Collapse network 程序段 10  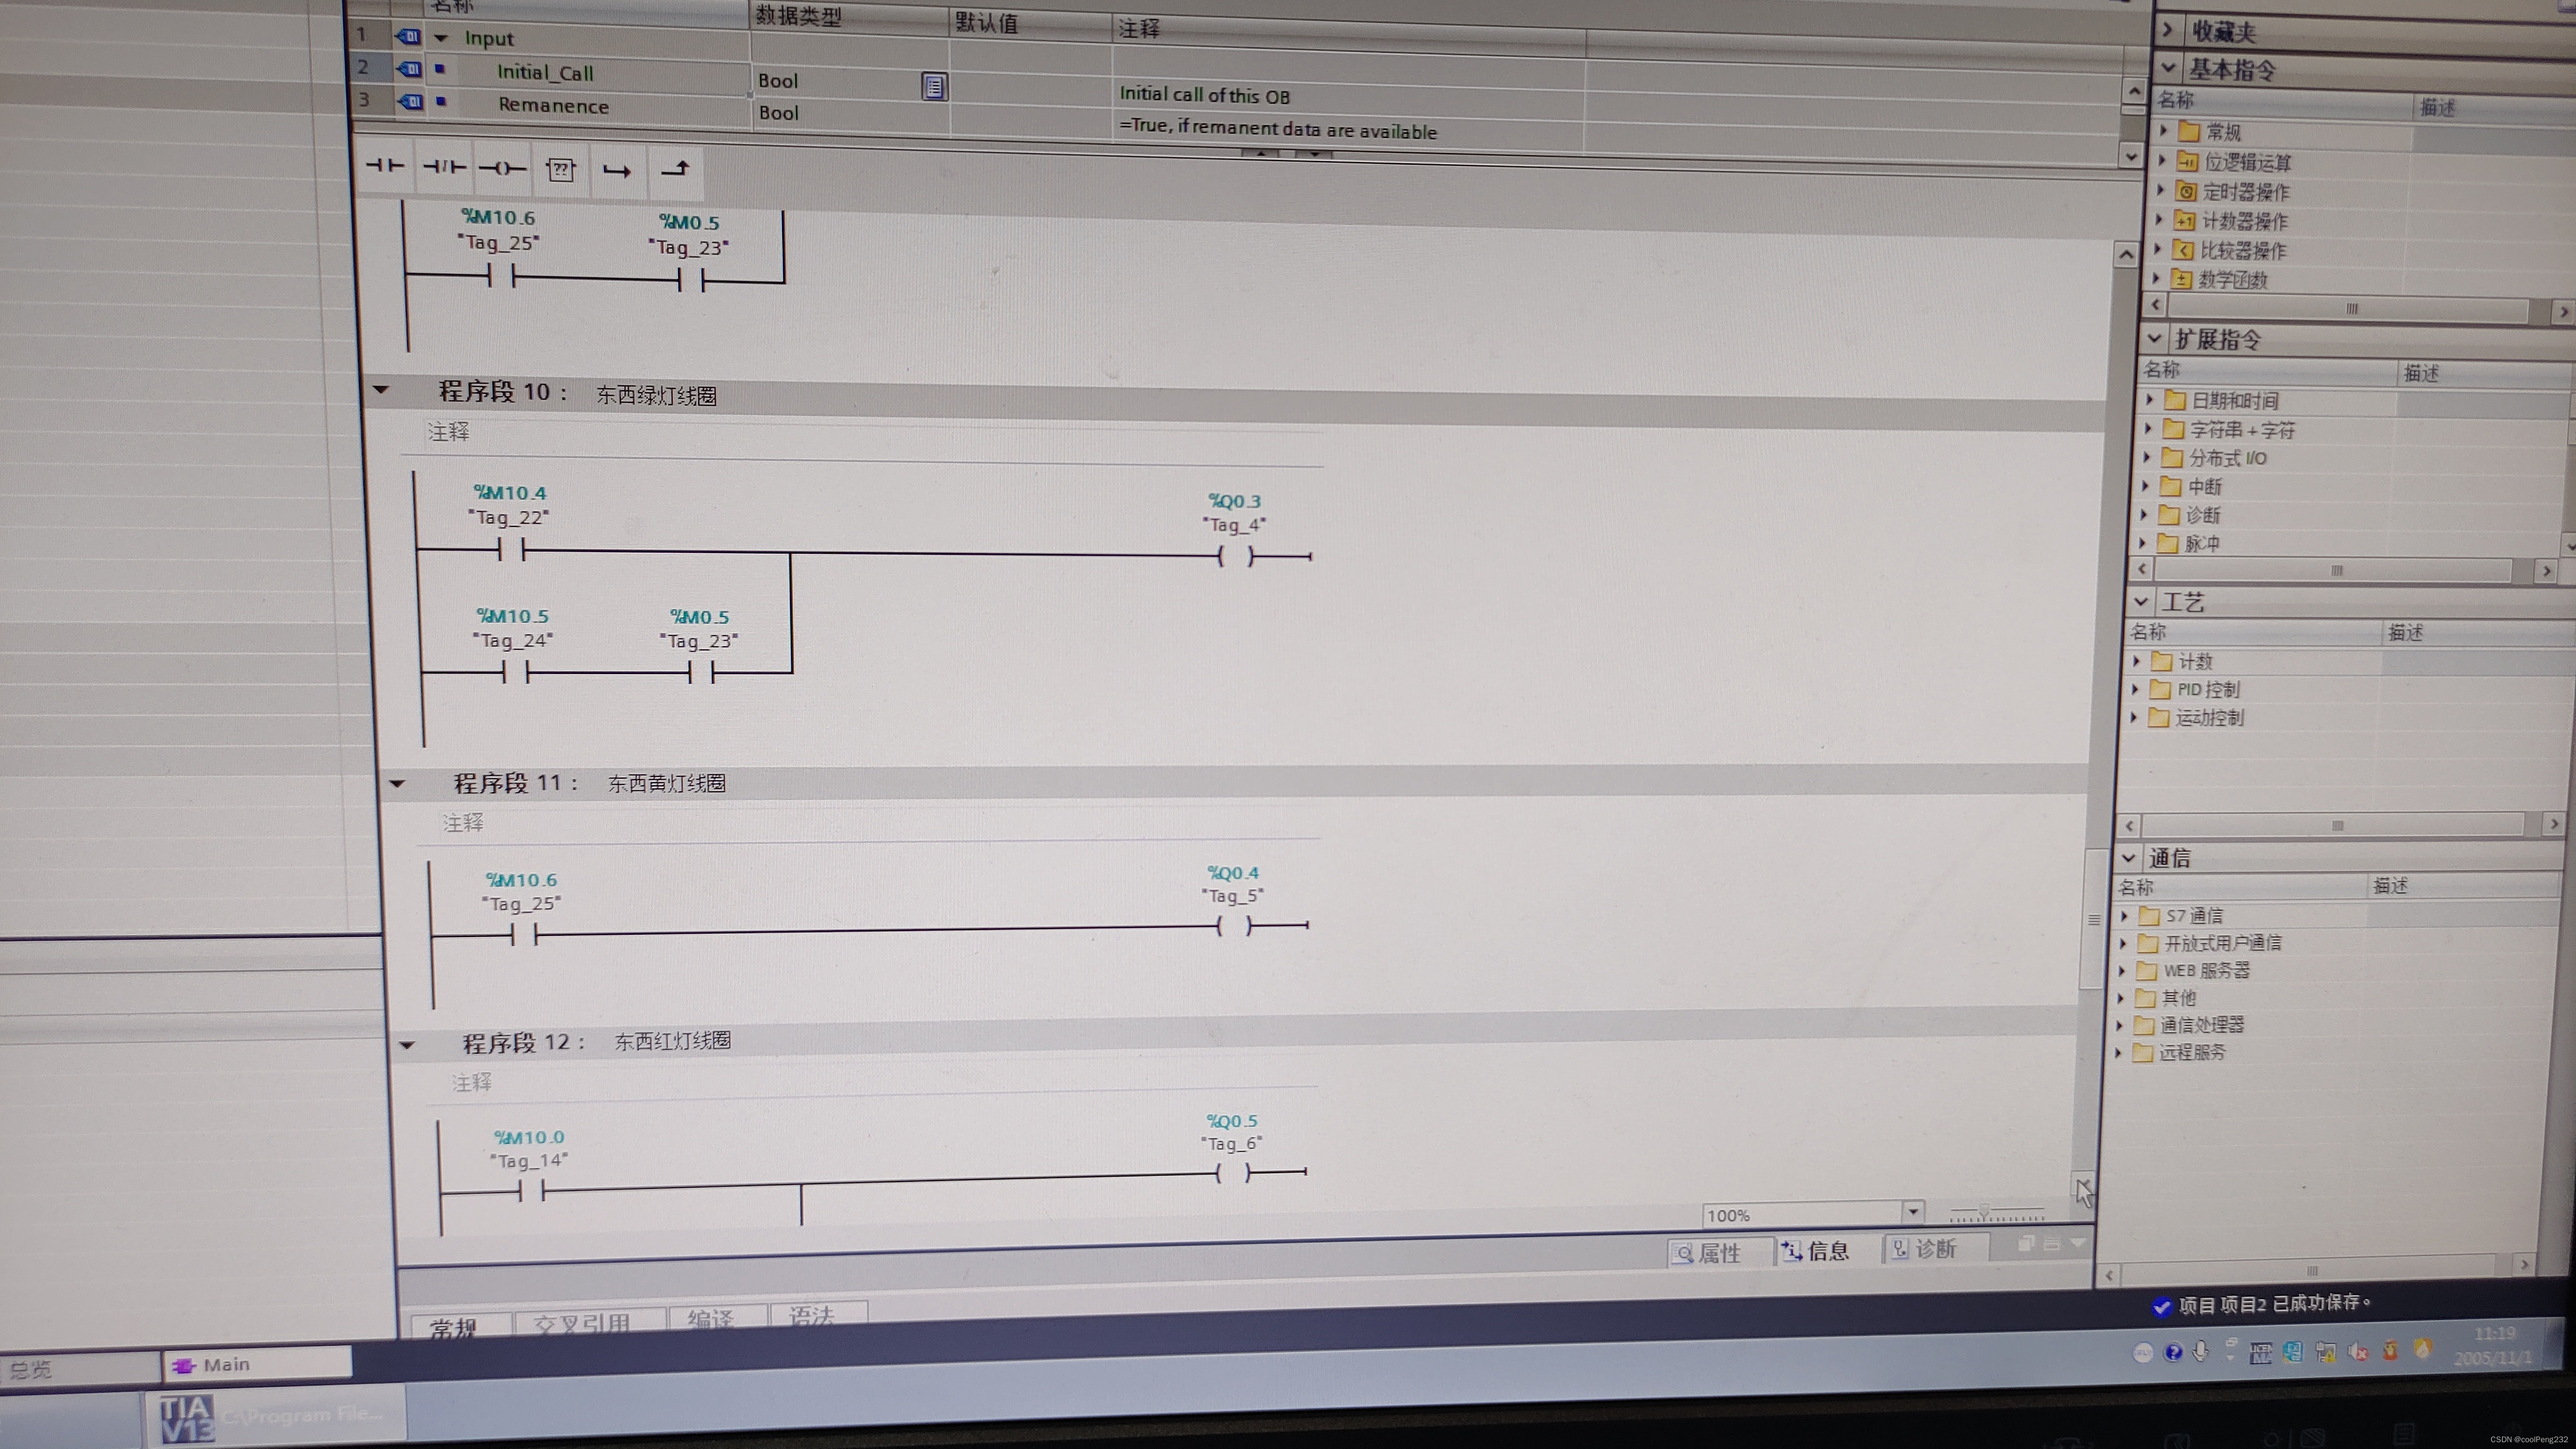[381, 390]
